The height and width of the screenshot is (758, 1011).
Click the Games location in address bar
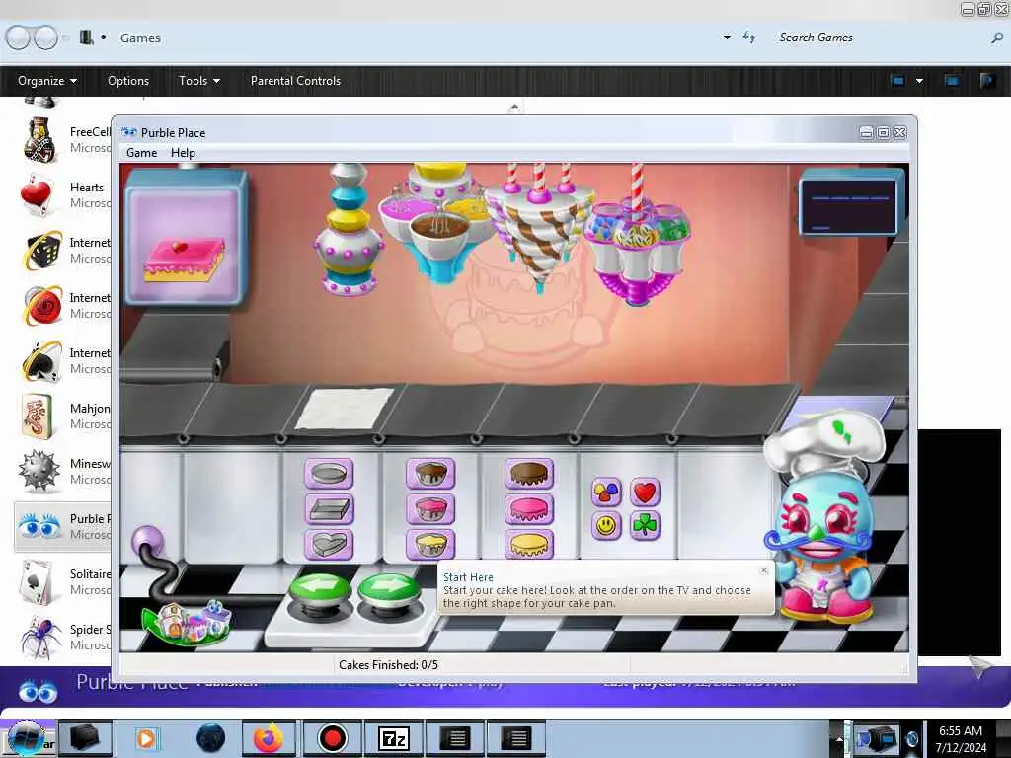click(140, 38)
